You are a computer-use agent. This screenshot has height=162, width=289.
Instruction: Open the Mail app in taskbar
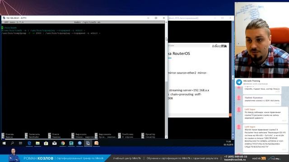point(54,143)
